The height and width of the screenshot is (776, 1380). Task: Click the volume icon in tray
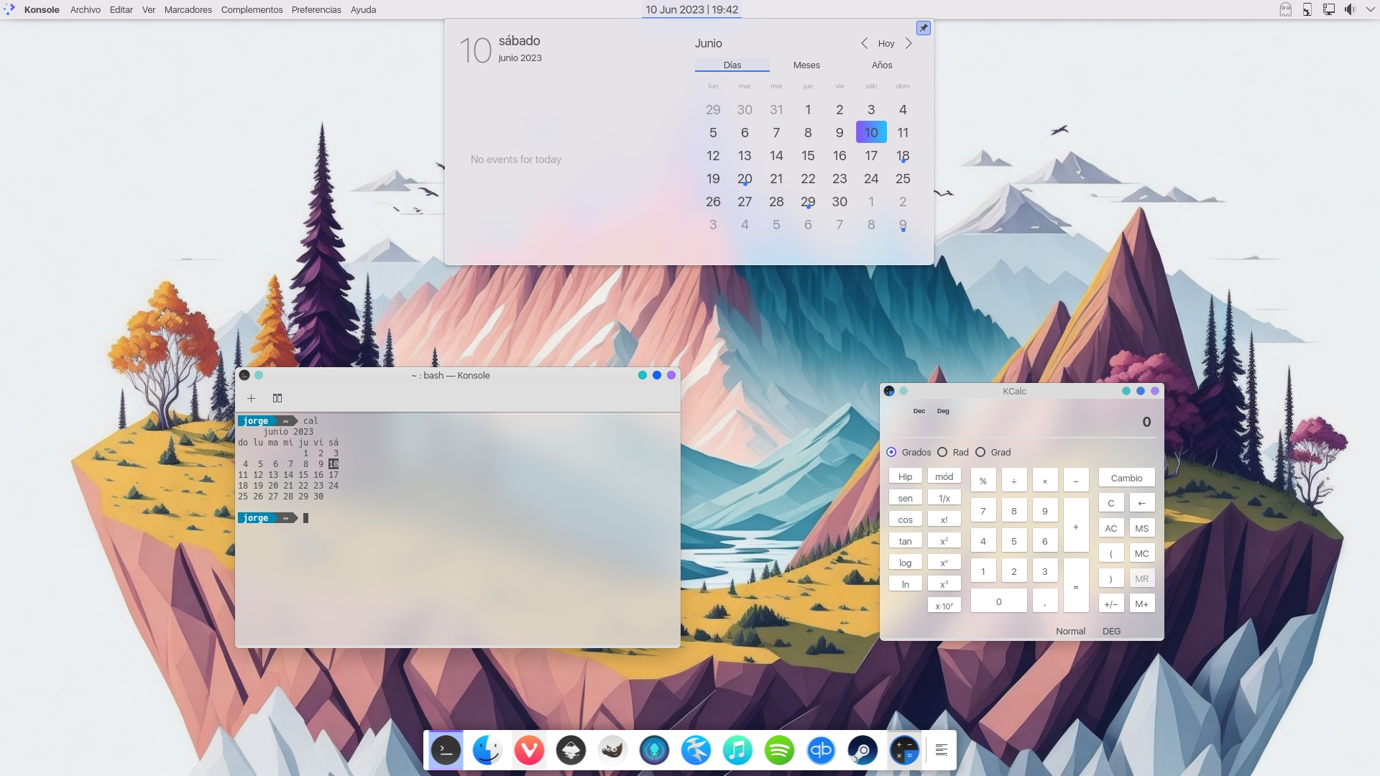[1350, 9]
